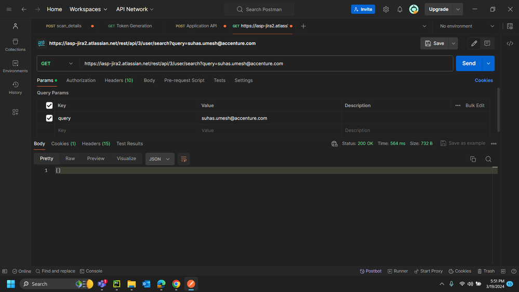Click the account icon in sidebar
Viewport: 519px width, 292px height.
pos(15,26)
